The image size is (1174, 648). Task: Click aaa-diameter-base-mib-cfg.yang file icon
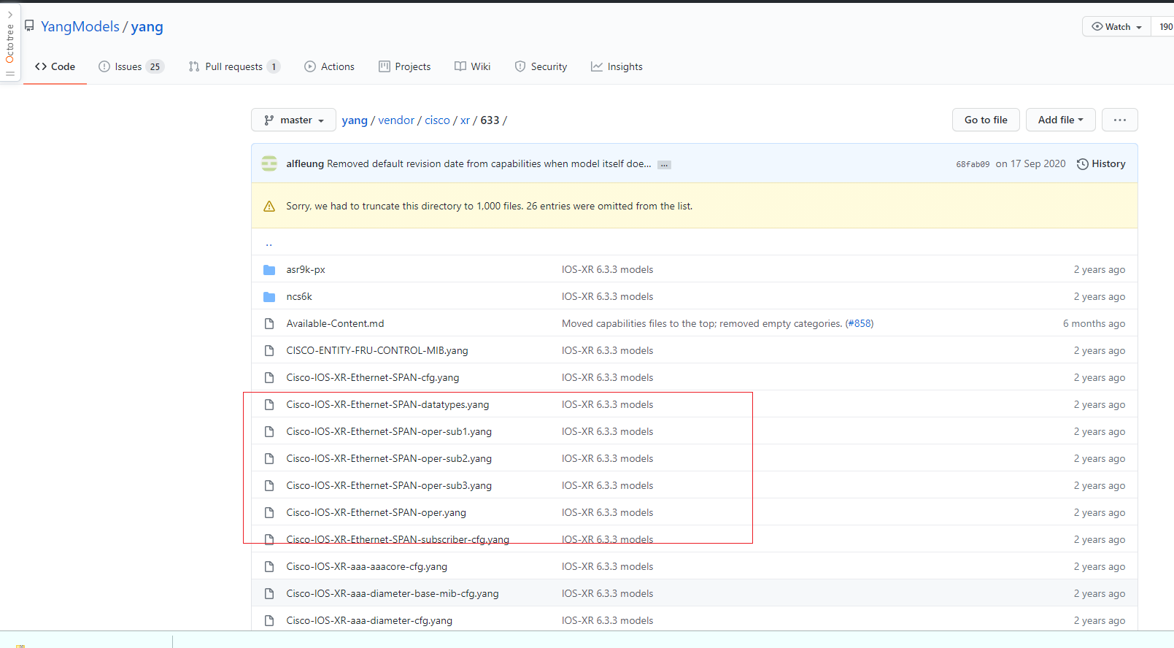click(269, 594)
